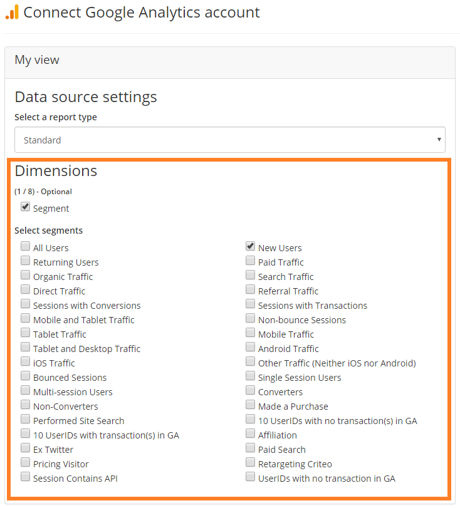
Task: Select the Paid Traffic checkbox
Action: click(x=250, y=261)
